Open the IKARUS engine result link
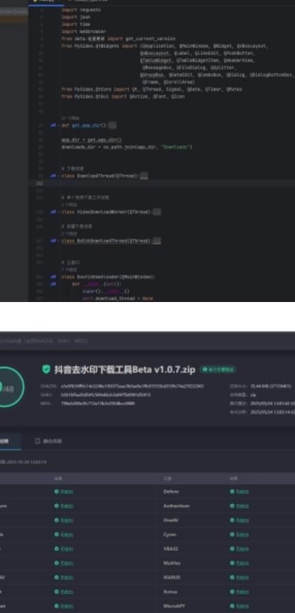This screenshot has width=295, height=613. click(242, 577)
